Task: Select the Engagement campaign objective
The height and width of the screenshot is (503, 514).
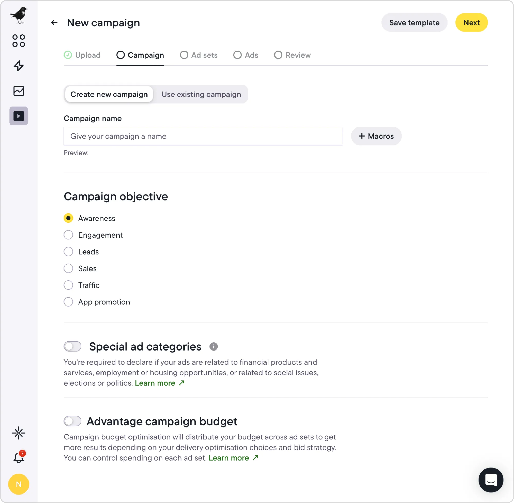Action: click(68, 235)
